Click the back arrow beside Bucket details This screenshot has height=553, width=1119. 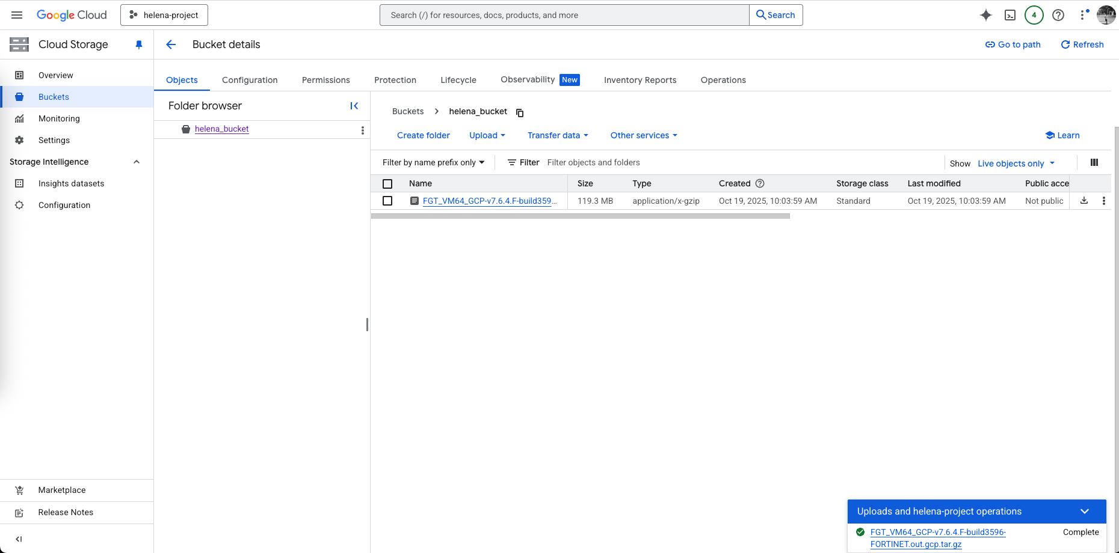171,44
